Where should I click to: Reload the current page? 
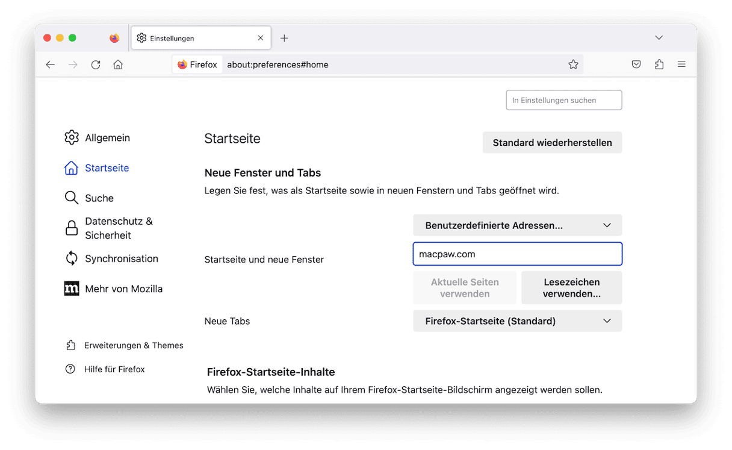pos(96,64)
